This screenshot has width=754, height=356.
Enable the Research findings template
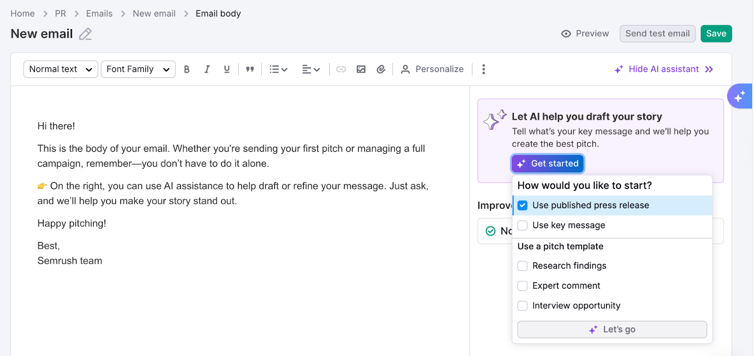click(x=522, y=266)
